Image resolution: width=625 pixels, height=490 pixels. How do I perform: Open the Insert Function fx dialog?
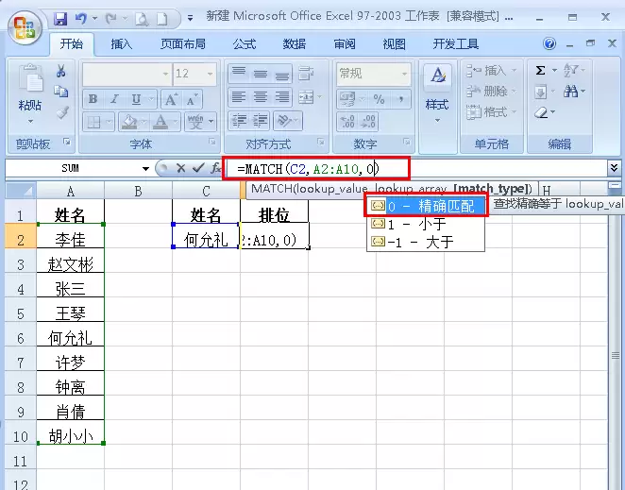[215, 168]
